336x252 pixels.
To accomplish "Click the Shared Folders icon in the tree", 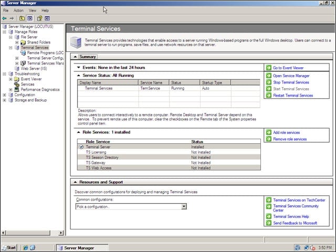I will [23, 42].
